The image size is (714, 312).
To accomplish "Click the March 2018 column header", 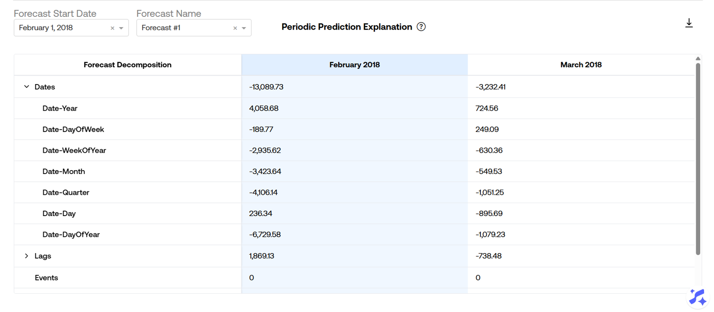I will (581, 65).
